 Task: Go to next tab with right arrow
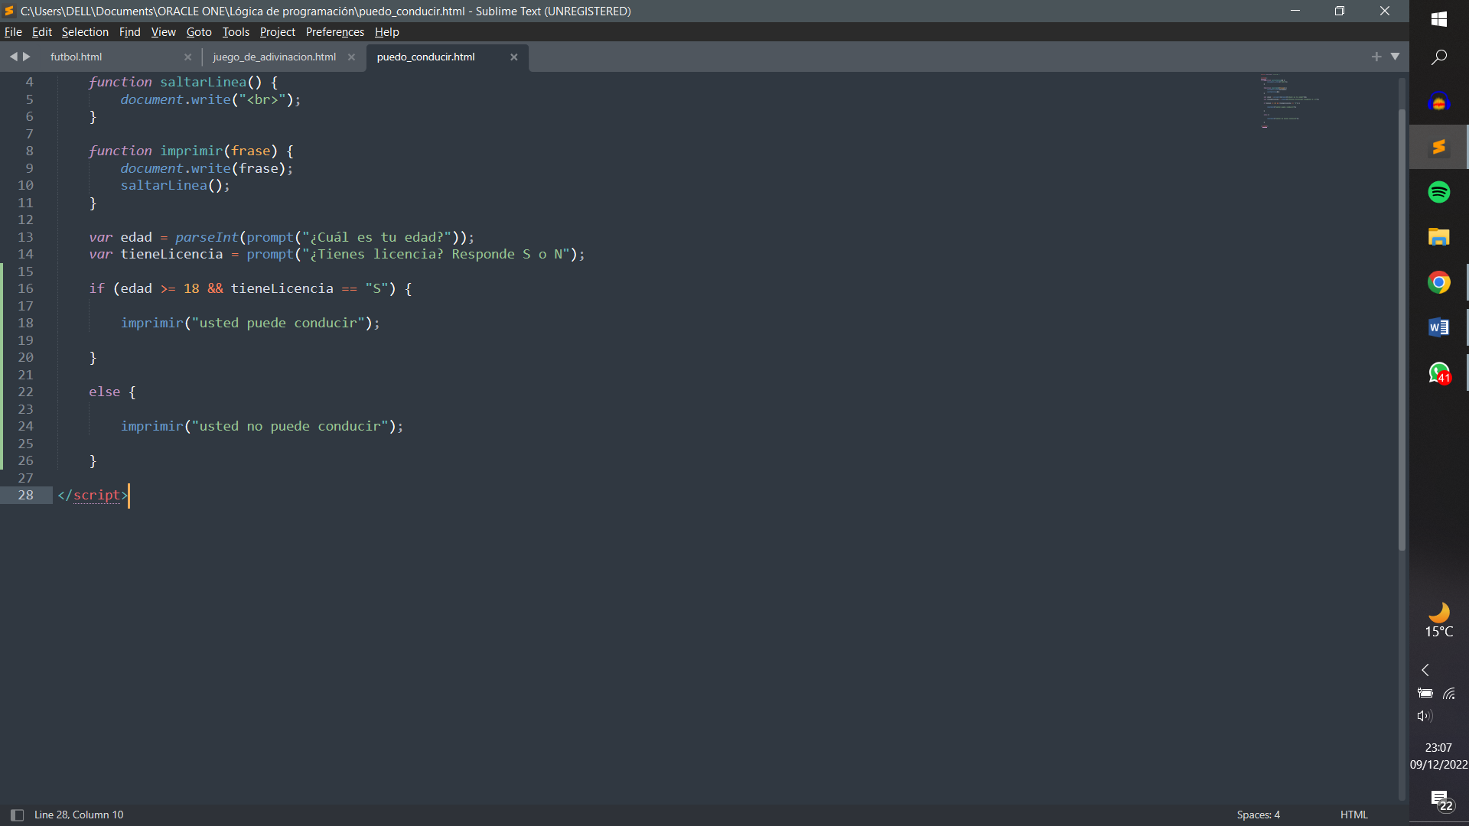click(27, 57)
